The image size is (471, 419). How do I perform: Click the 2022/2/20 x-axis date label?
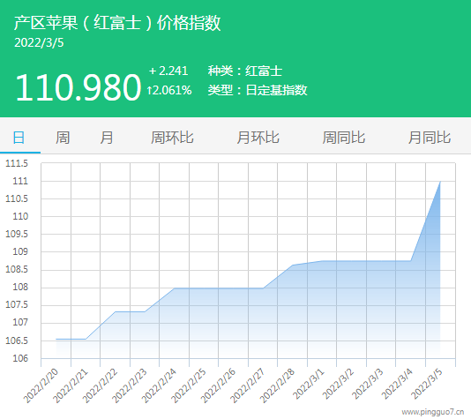coord(41,385)
